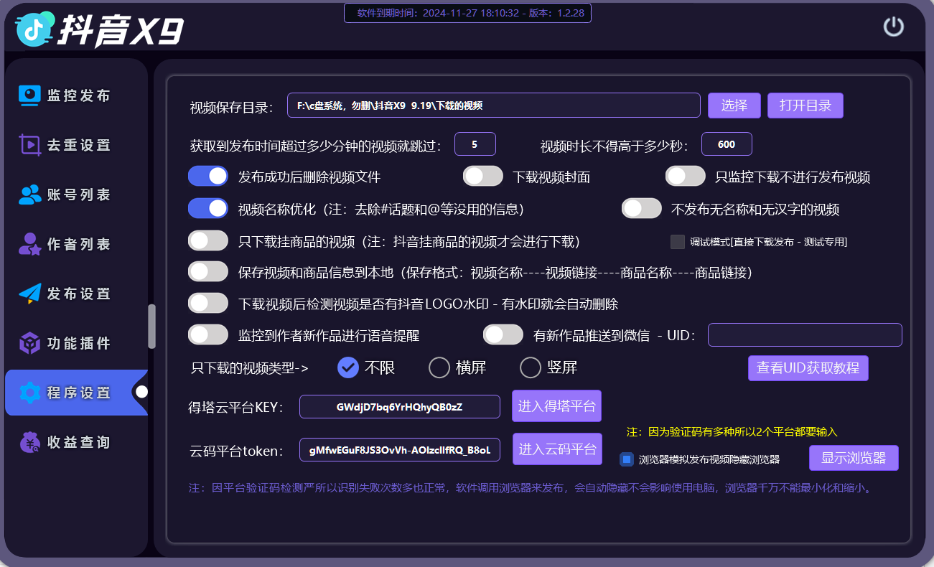Click the label 只下载的视频类型->

pos(250,368)
